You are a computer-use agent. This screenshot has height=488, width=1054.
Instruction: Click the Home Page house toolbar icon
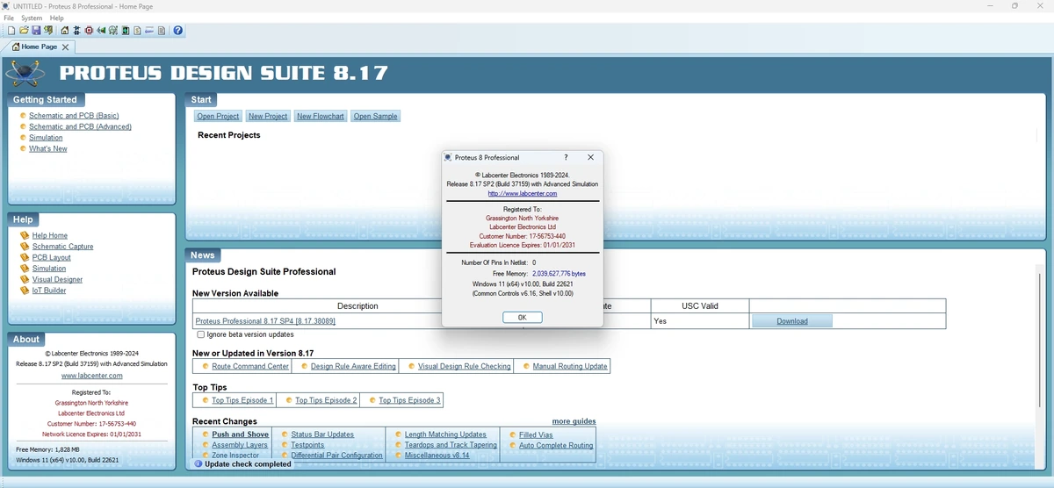(65, 30)
